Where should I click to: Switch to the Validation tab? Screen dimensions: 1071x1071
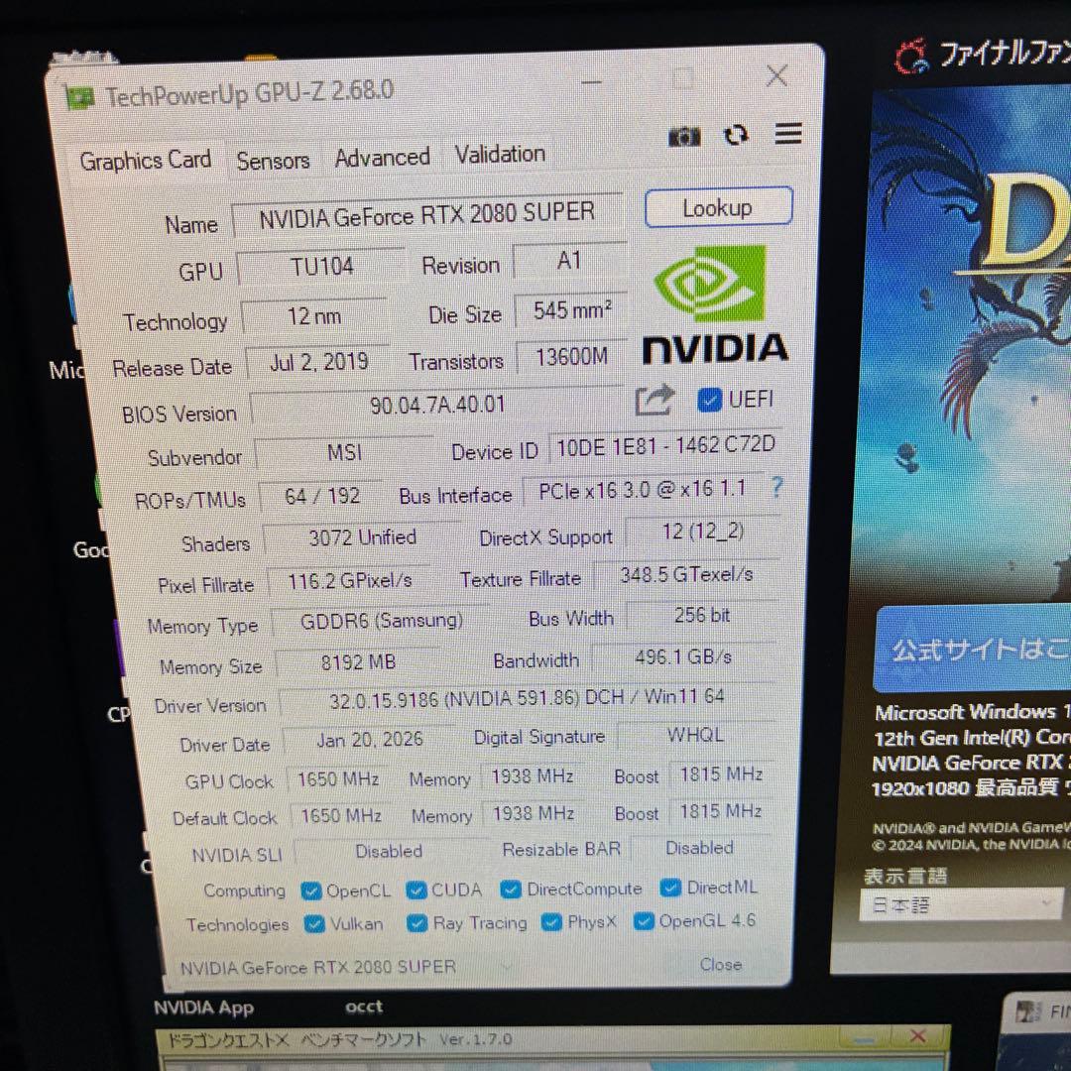tap(500, 155)
